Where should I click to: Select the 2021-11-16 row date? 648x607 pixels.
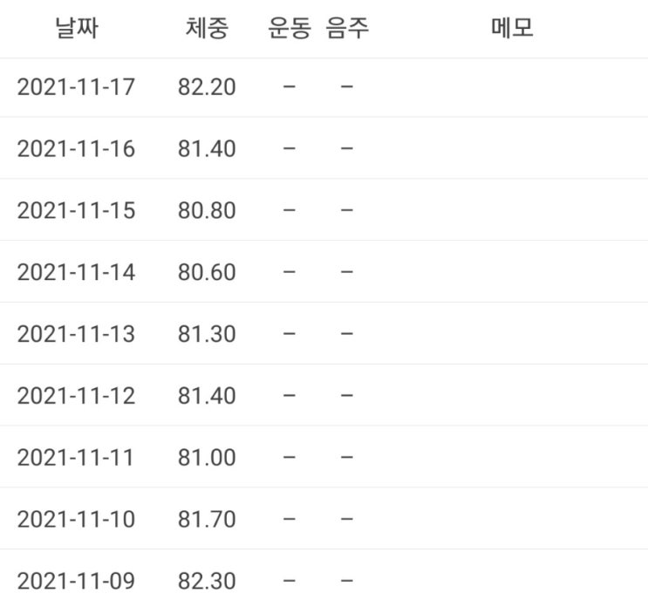pos(76,148)
